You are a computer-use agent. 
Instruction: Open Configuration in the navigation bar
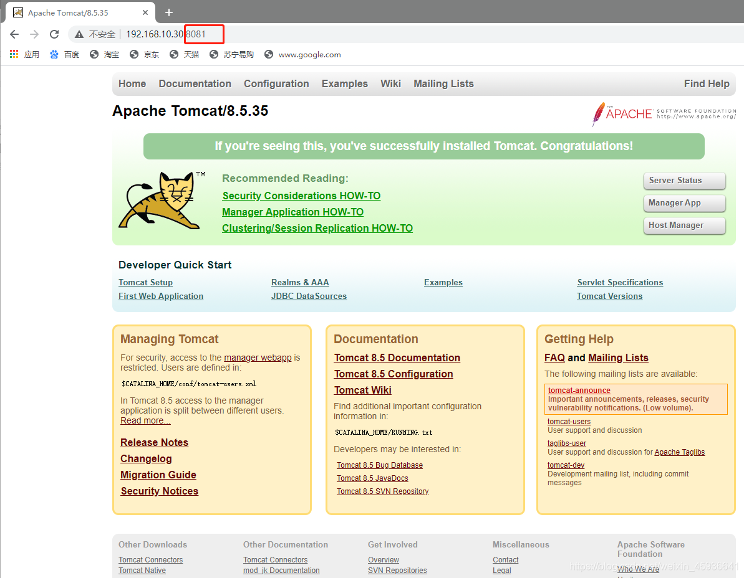[x=276, y=84]
